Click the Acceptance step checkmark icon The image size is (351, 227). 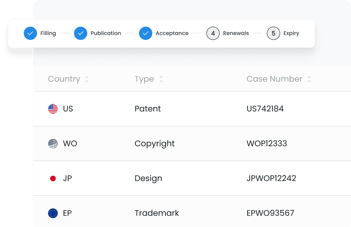click(146, 33)
